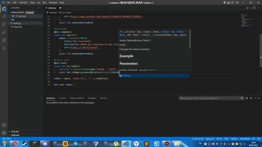
Task: Open editor More Actions ellipsis
Action: tap(258, 8)
